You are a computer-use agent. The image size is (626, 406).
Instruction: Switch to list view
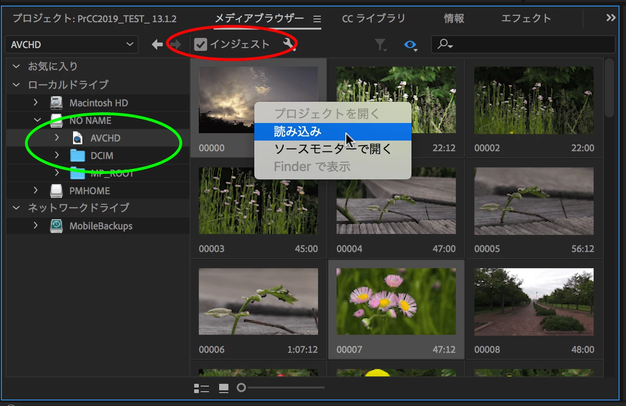tap(202, 388)
